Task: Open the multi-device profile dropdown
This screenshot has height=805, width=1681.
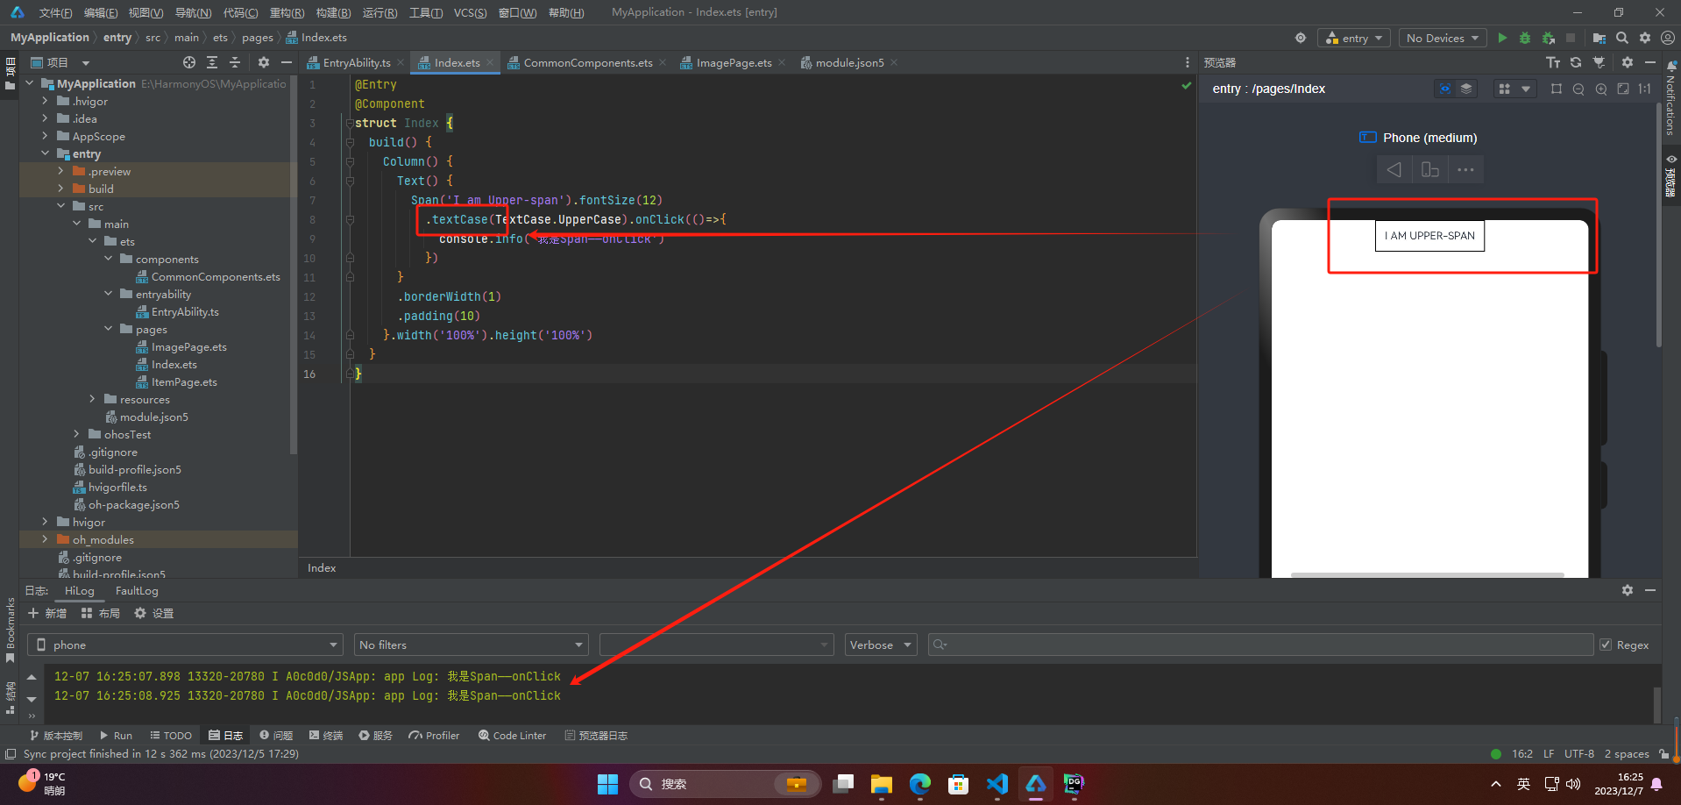Action: (x=1514, y=89)
